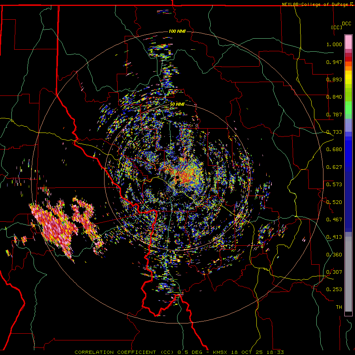Click the green segment of color bar
This screenshot has height=355, width=355.
click(348, 108)
